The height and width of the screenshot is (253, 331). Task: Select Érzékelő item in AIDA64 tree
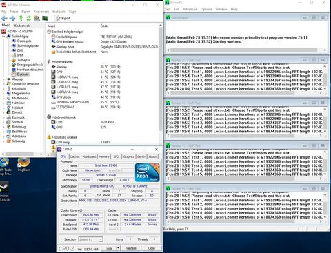[23, 74]
